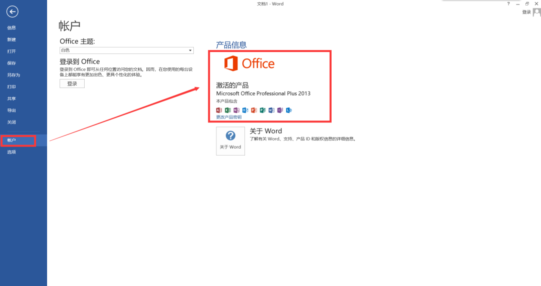Click the red Office logo
This screenshot has height=286, width=541.
[x=249, y=63]
